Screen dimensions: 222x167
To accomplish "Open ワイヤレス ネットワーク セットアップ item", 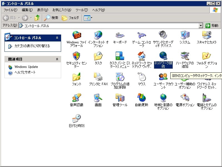I will 206,85.
